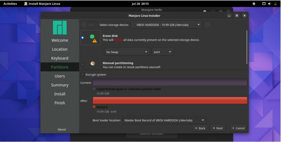The width and height of the screenshot is (281, 142).
Task: Click the red Manjaro legend swatch
Action: point(94,107)
